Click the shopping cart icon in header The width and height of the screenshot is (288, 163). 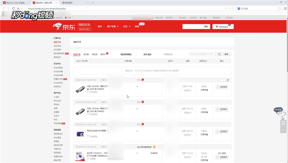(217, 27)
